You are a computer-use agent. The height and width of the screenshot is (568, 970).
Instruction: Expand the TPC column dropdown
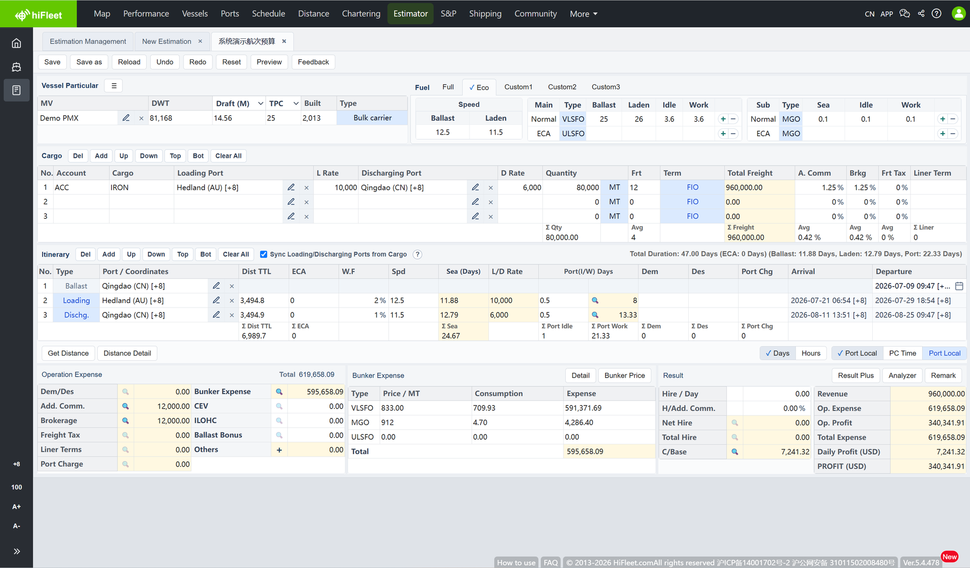click(296, 104)
